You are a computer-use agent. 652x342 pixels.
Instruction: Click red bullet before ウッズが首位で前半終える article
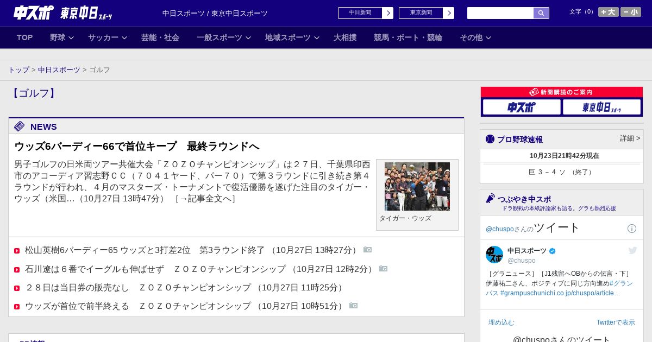pos(17,307)
